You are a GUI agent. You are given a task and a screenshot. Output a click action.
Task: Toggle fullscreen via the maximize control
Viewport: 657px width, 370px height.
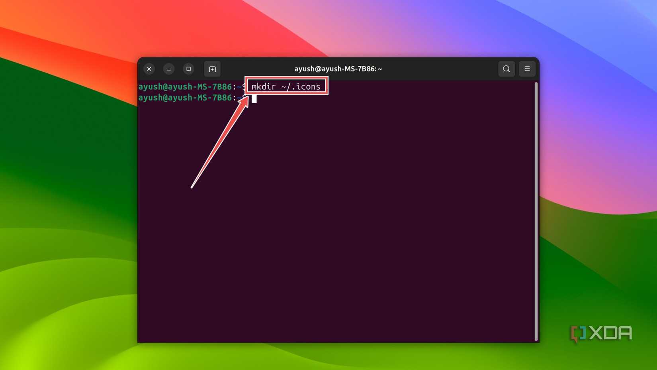(x=188, y=69)
